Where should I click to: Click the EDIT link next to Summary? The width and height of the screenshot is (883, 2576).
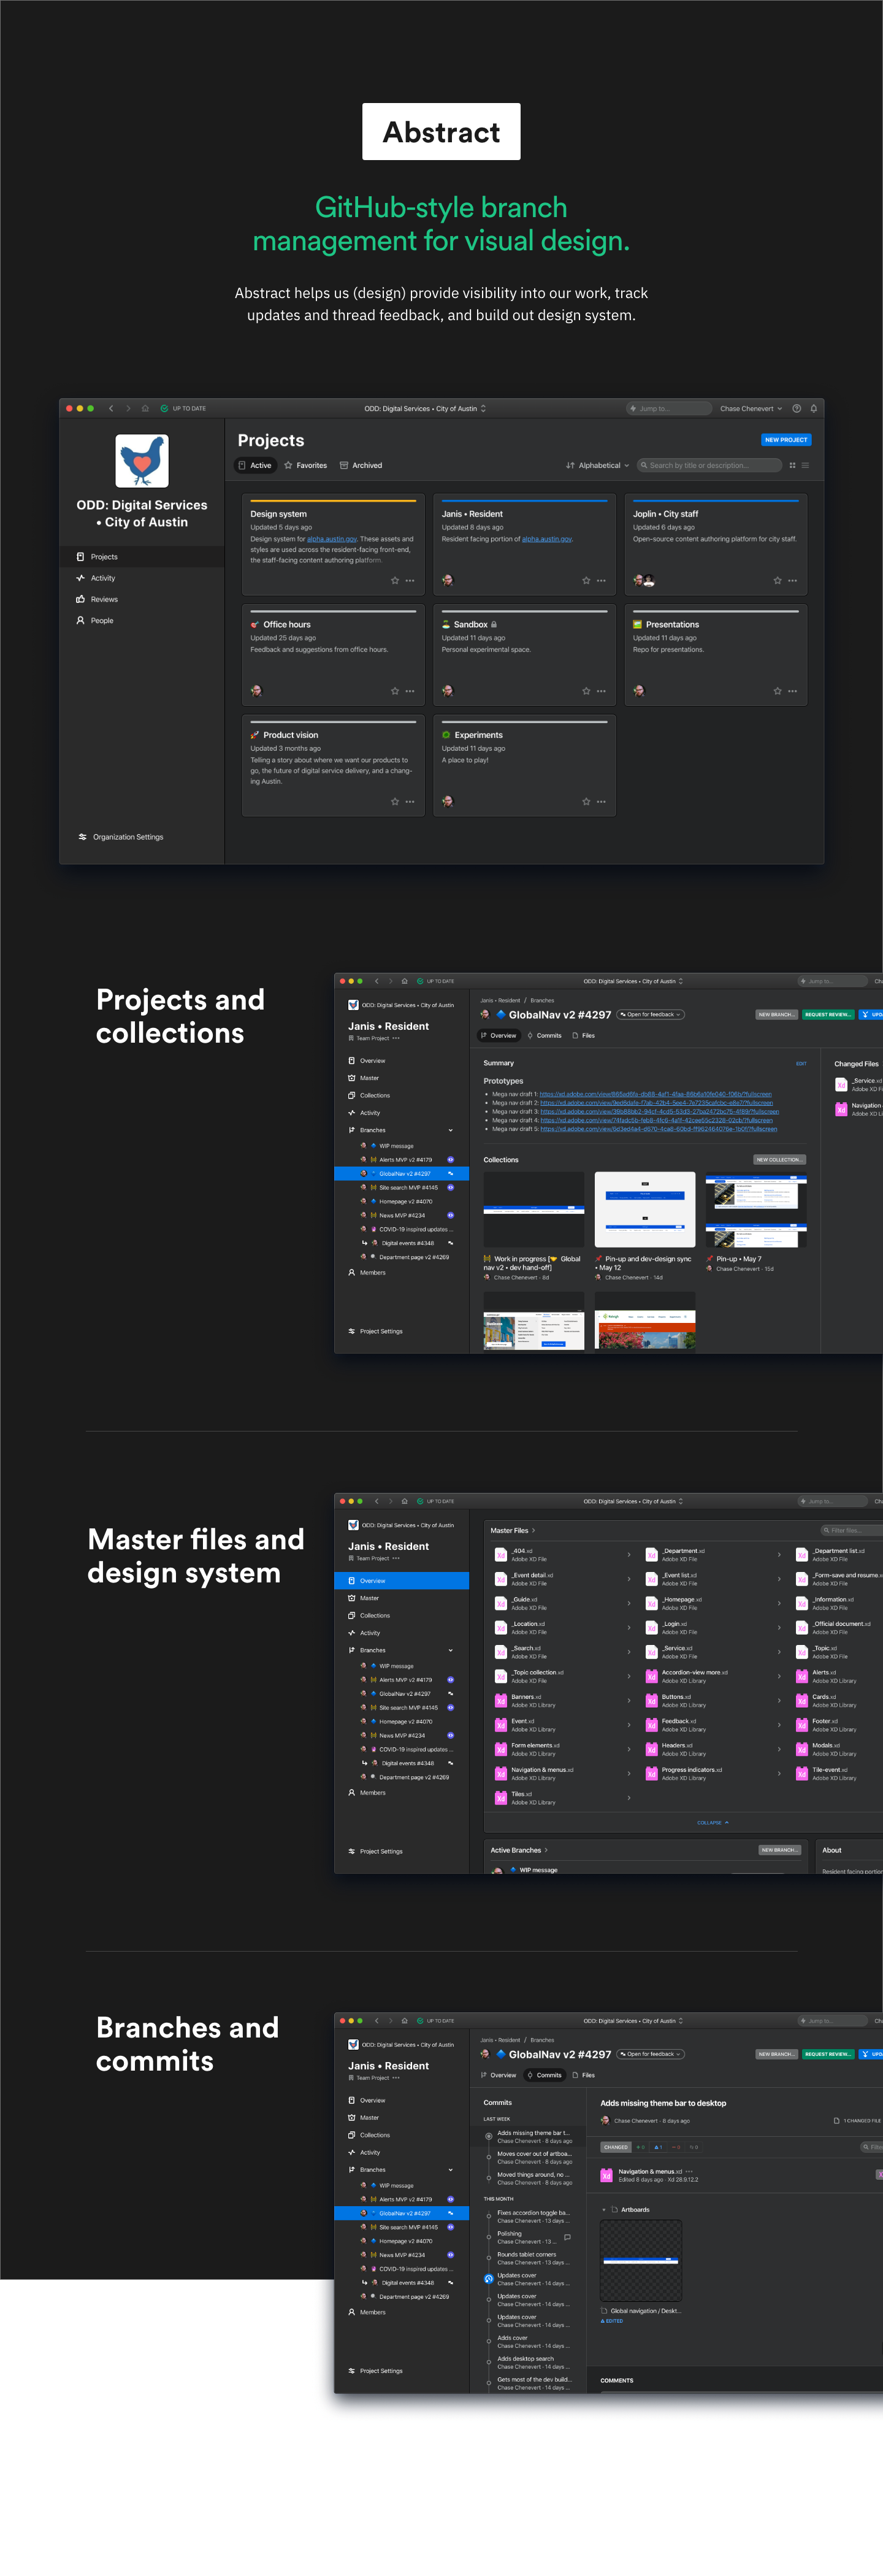coord(801,1063)
